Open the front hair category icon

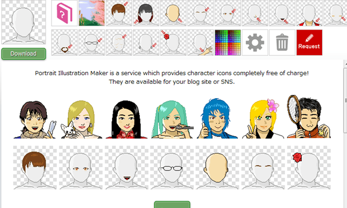[x=119, y=13]
